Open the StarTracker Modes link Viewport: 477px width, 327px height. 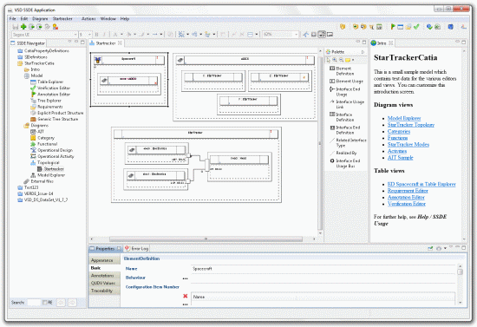(408, 145)
